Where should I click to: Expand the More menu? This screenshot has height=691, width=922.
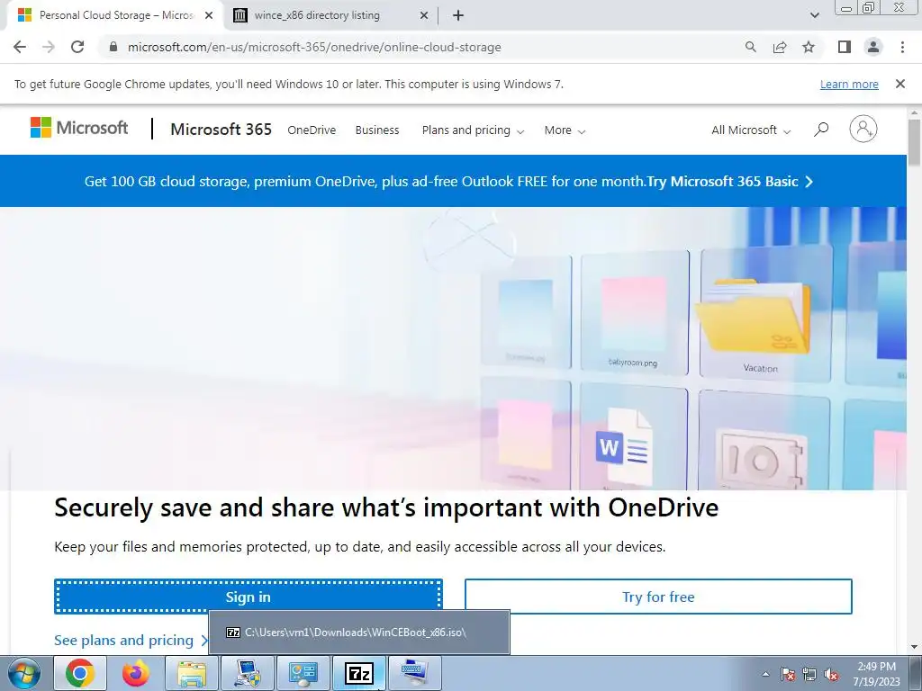pos(565,130)
